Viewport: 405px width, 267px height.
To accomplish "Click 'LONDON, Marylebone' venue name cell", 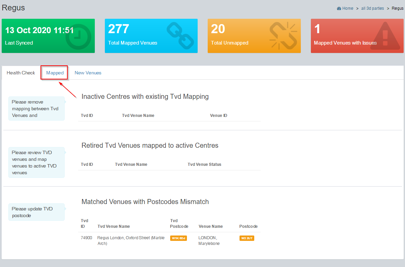I will [x=209, y=241].
